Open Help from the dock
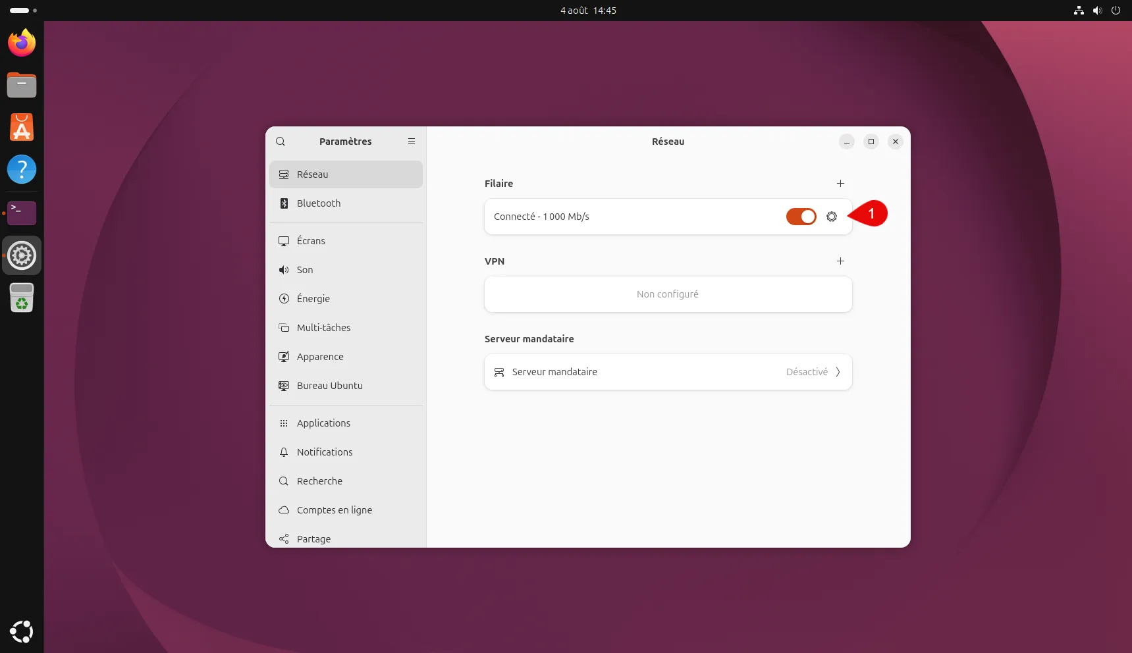The image size is (1132, 653). click(22, 170)
